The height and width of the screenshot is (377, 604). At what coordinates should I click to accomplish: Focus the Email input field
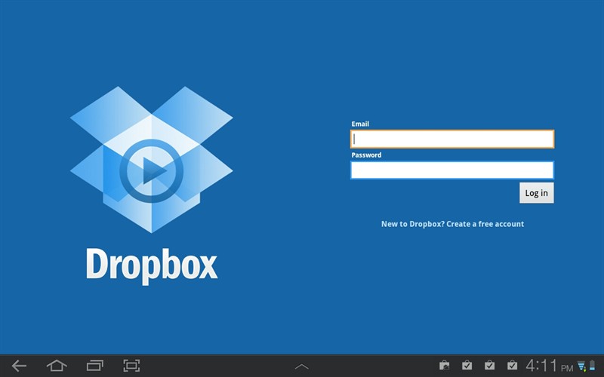(451, 139)
